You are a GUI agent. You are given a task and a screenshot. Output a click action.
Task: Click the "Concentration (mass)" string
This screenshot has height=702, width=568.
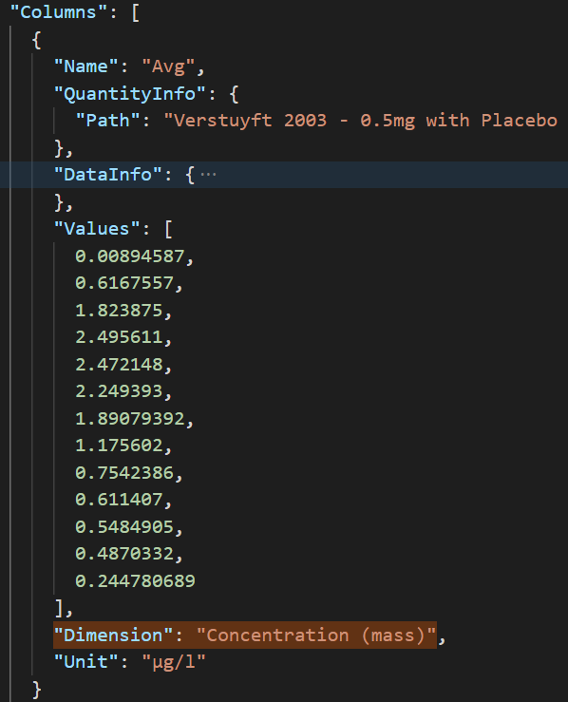point(316,636)
